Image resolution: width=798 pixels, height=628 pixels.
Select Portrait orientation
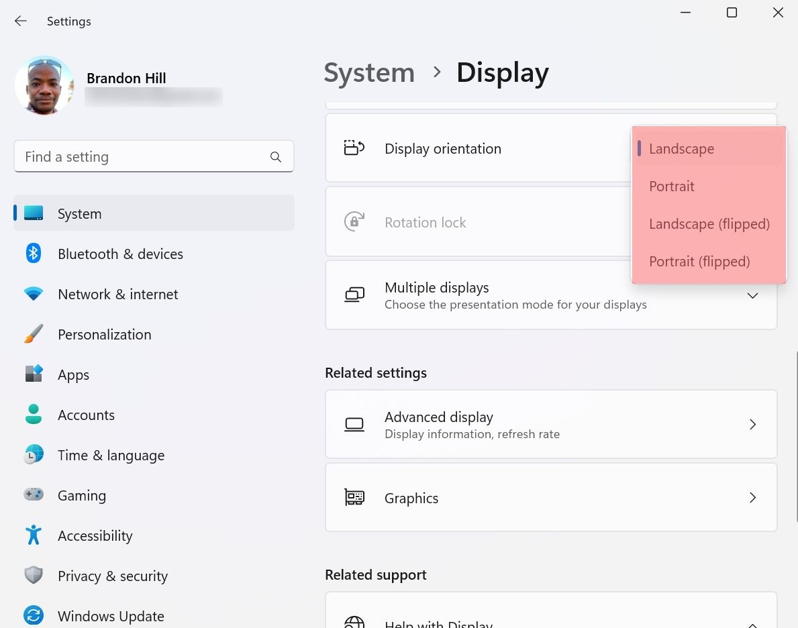tap(671, 186)
